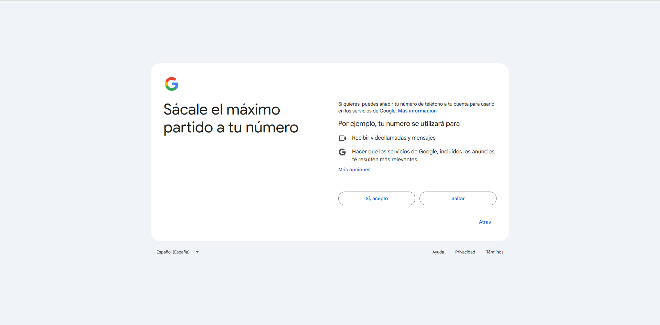Open the Español (España) language selector
This screenshot has height=325, width=660.
173,252
